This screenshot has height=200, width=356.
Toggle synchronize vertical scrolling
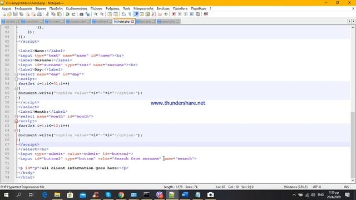[110, 14]
